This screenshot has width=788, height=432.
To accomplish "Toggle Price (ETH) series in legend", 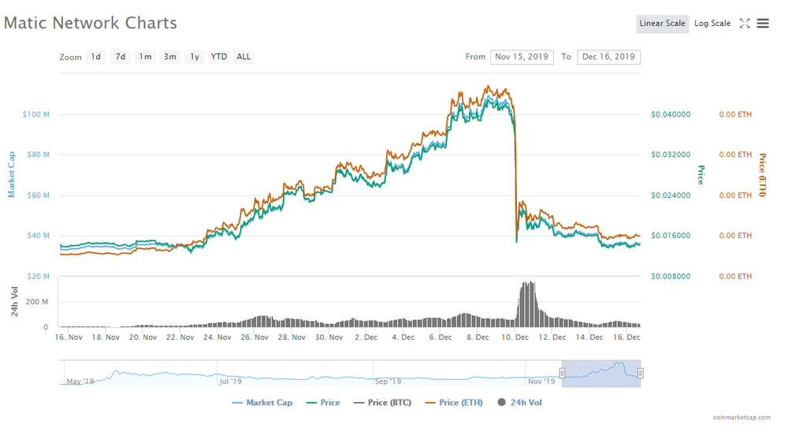I will (454, 402).
